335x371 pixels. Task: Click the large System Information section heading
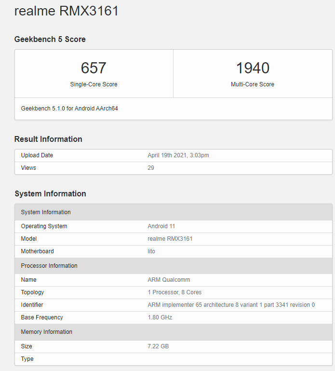(50, 194)
